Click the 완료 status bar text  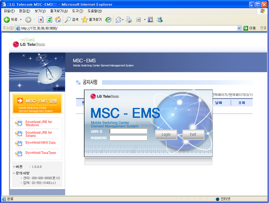[x=10, y=199]
